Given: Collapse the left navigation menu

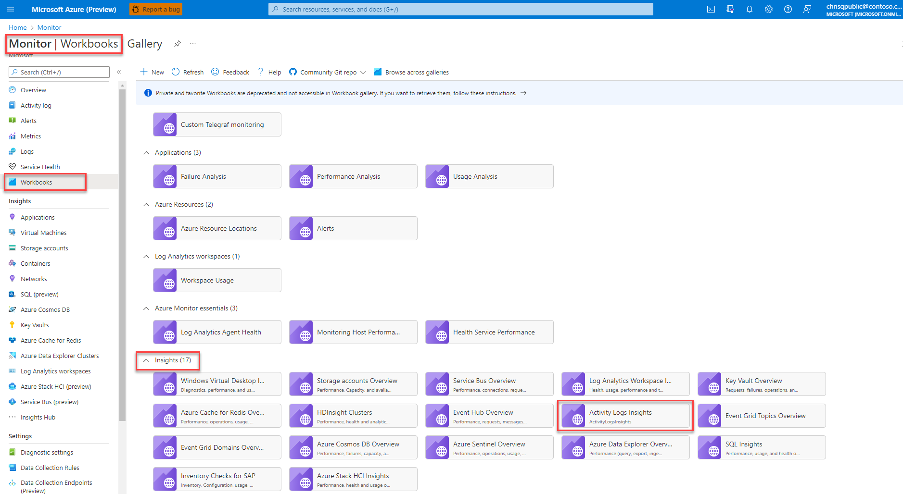Looking at the screenshot, I should pyautogui.click(x=119, y=72).
